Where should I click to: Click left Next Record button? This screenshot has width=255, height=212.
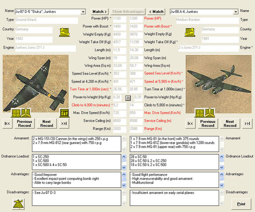tap(47, 124)
